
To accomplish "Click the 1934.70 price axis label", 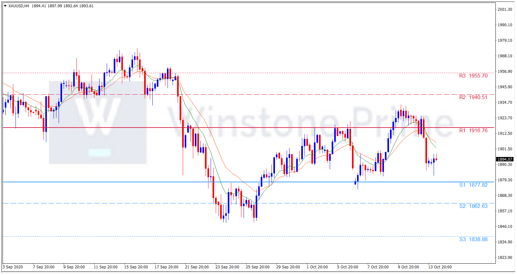I will [x=505, y=103].
